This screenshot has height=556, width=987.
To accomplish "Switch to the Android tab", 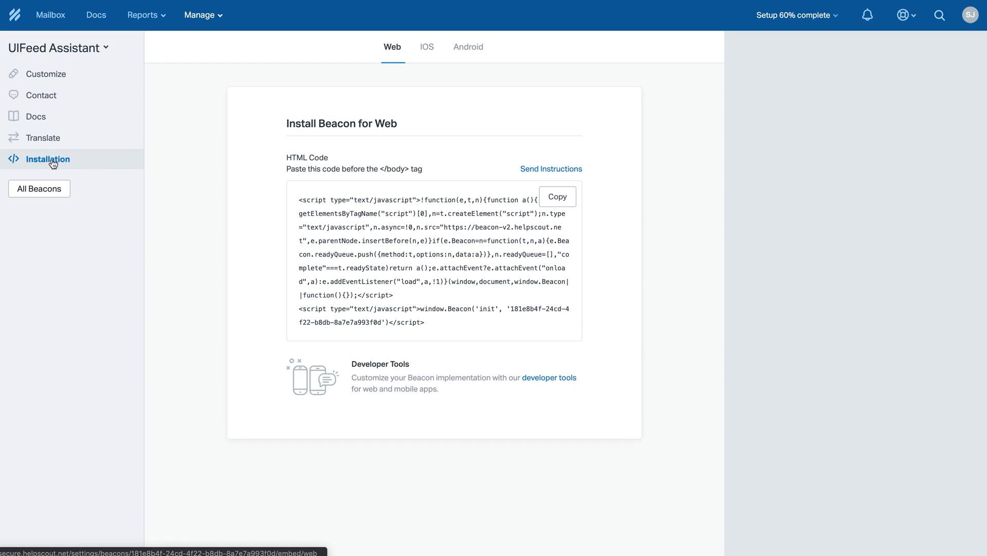I will [468, 47].
